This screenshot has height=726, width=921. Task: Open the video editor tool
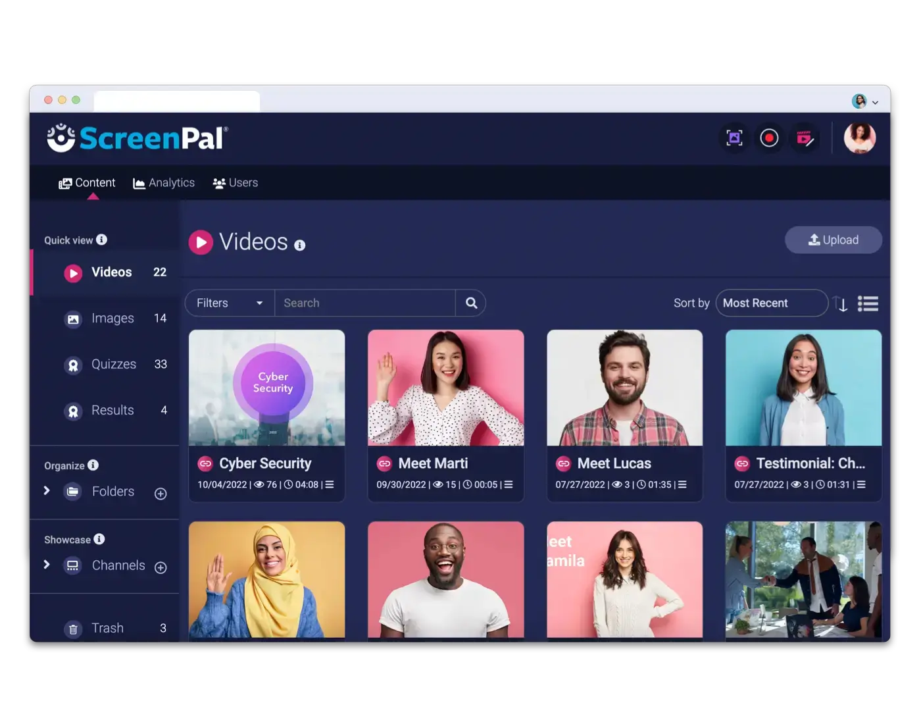(805, 138)
